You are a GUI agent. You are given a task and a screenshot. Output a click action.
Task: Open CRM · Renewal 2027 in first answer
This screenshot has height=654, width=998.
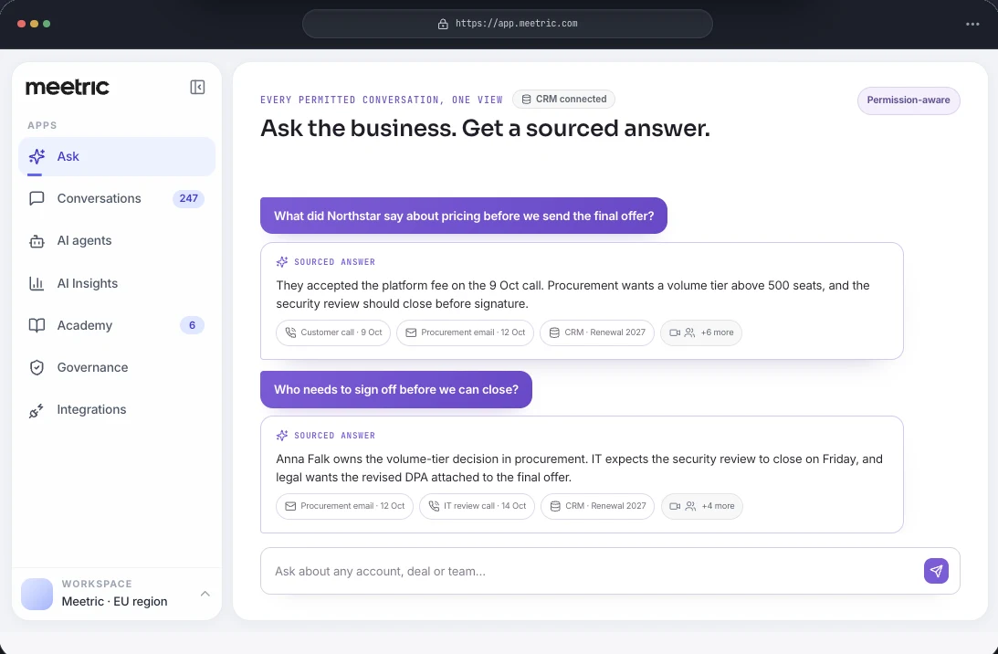597,332
